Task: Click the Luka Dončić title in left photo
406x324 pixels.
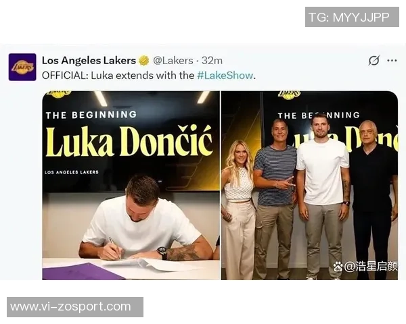Action: pyautogui.click(x=129, y=142)
